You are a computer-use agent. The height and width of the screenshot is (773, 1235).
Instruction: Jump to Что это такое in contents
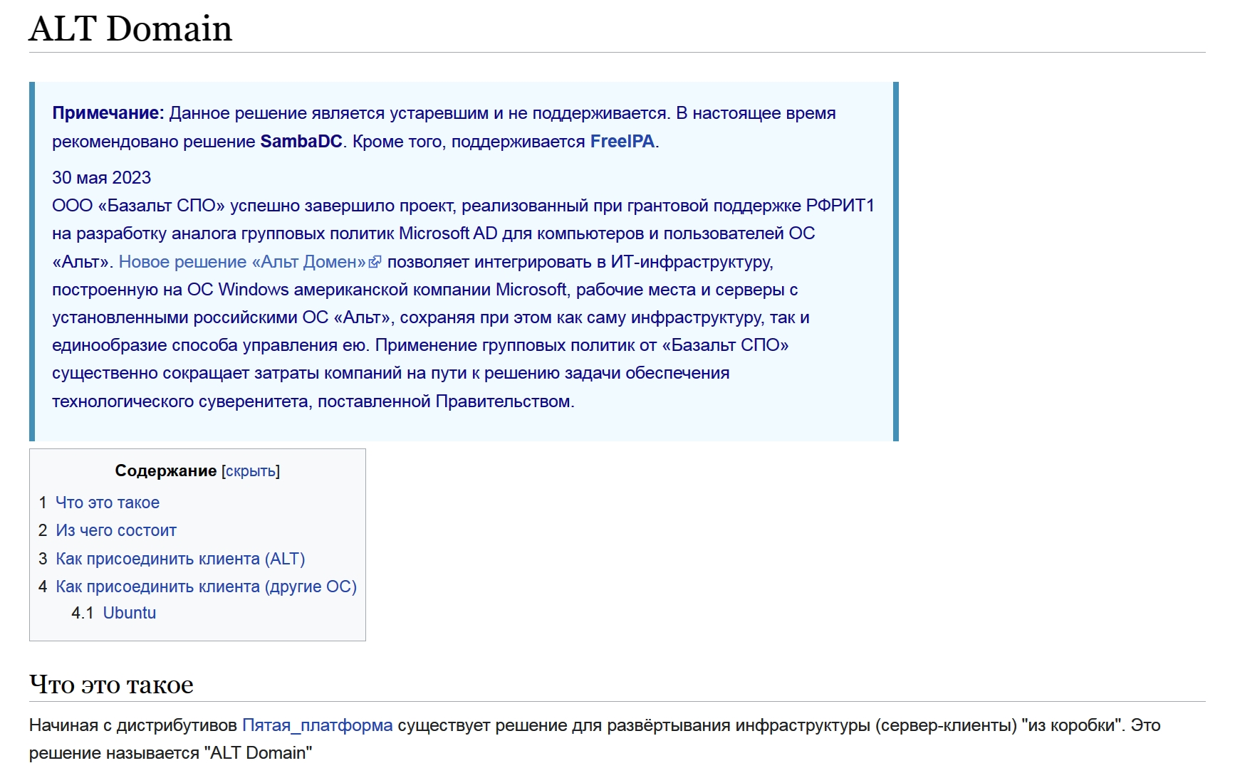(x=108, y=503)
